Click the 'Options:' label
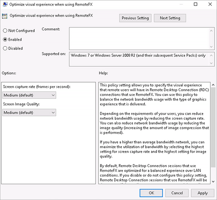This screenshot has width=217, height=200. tap(9, 73)
